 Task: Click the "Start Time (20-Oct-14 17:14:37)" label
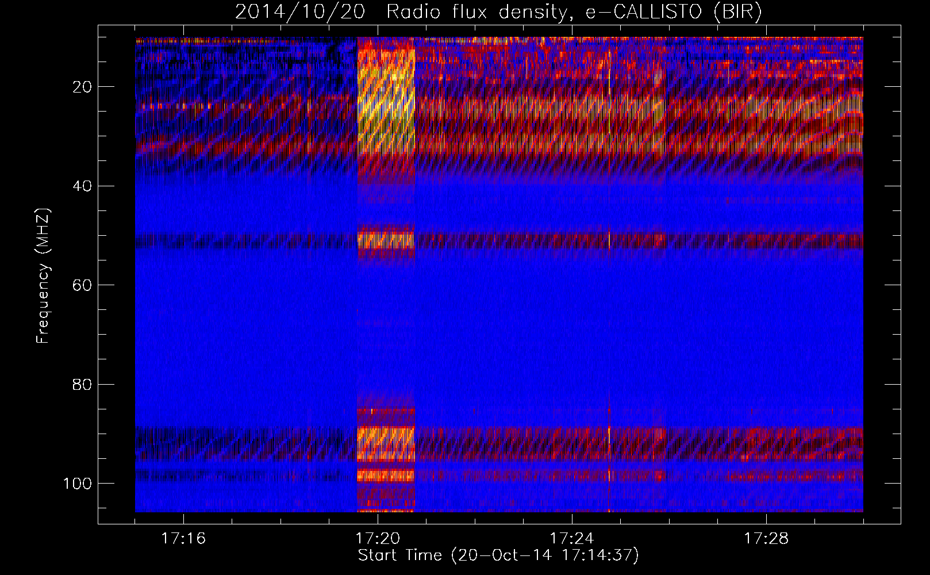498,555
